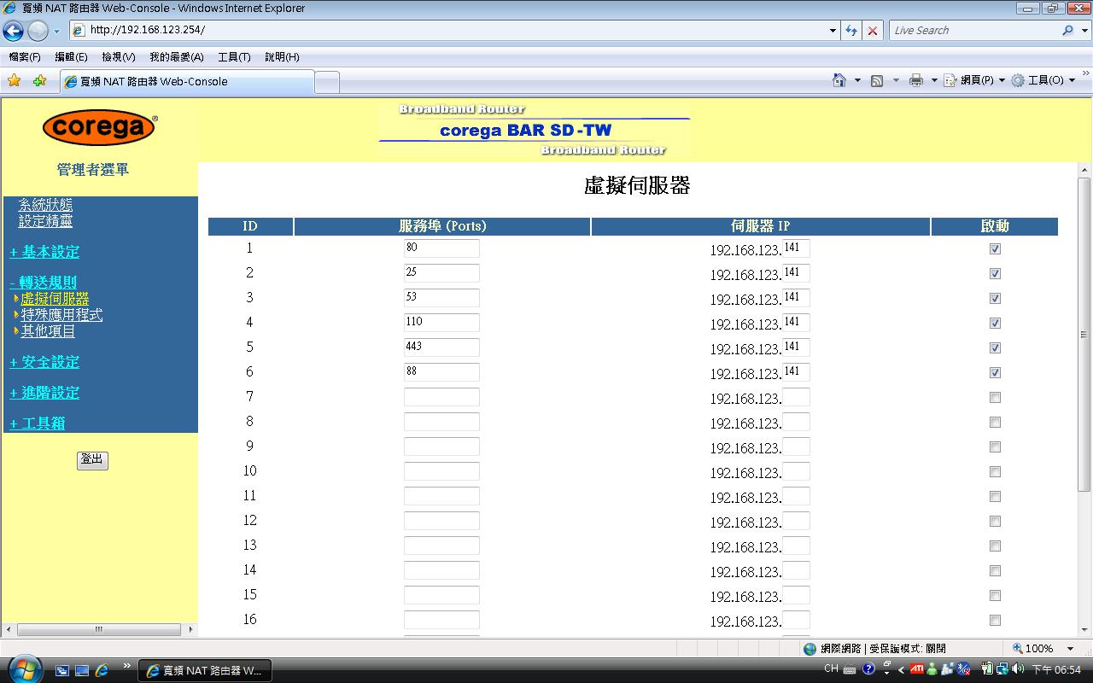Viewport: 1093px width, 683px height.
Task: Open the address bar dropdown arrow
Action: pos(833,31)
